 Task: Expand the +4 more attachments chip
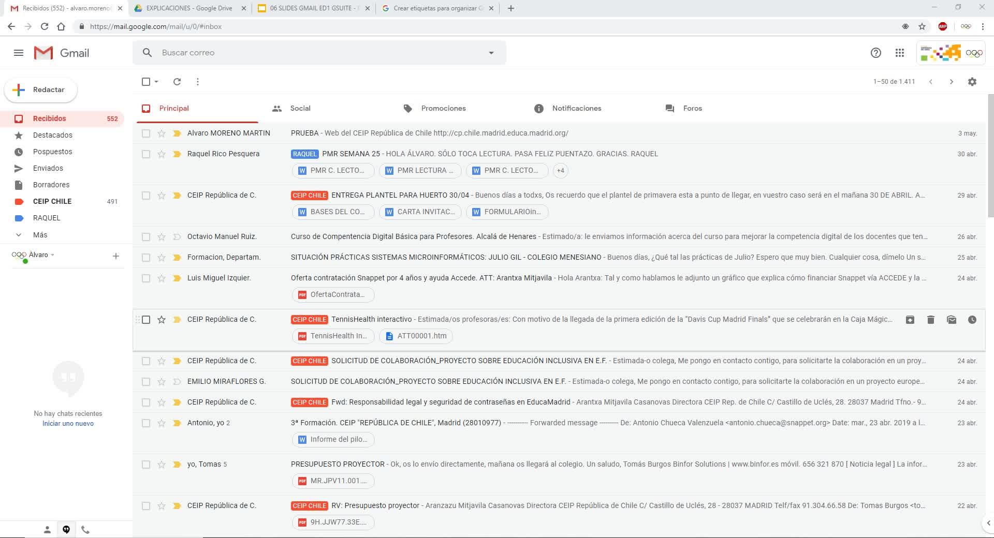pyautogui.click(x=561, y=170)
